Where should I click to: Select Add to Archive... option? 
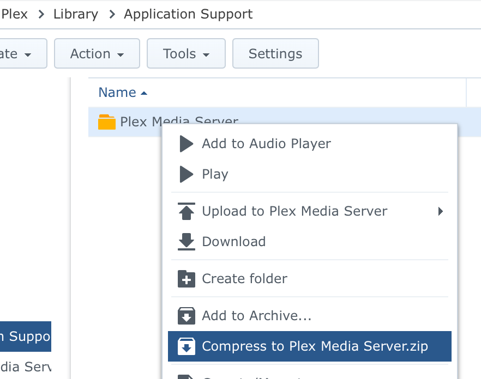coord(310,316)
